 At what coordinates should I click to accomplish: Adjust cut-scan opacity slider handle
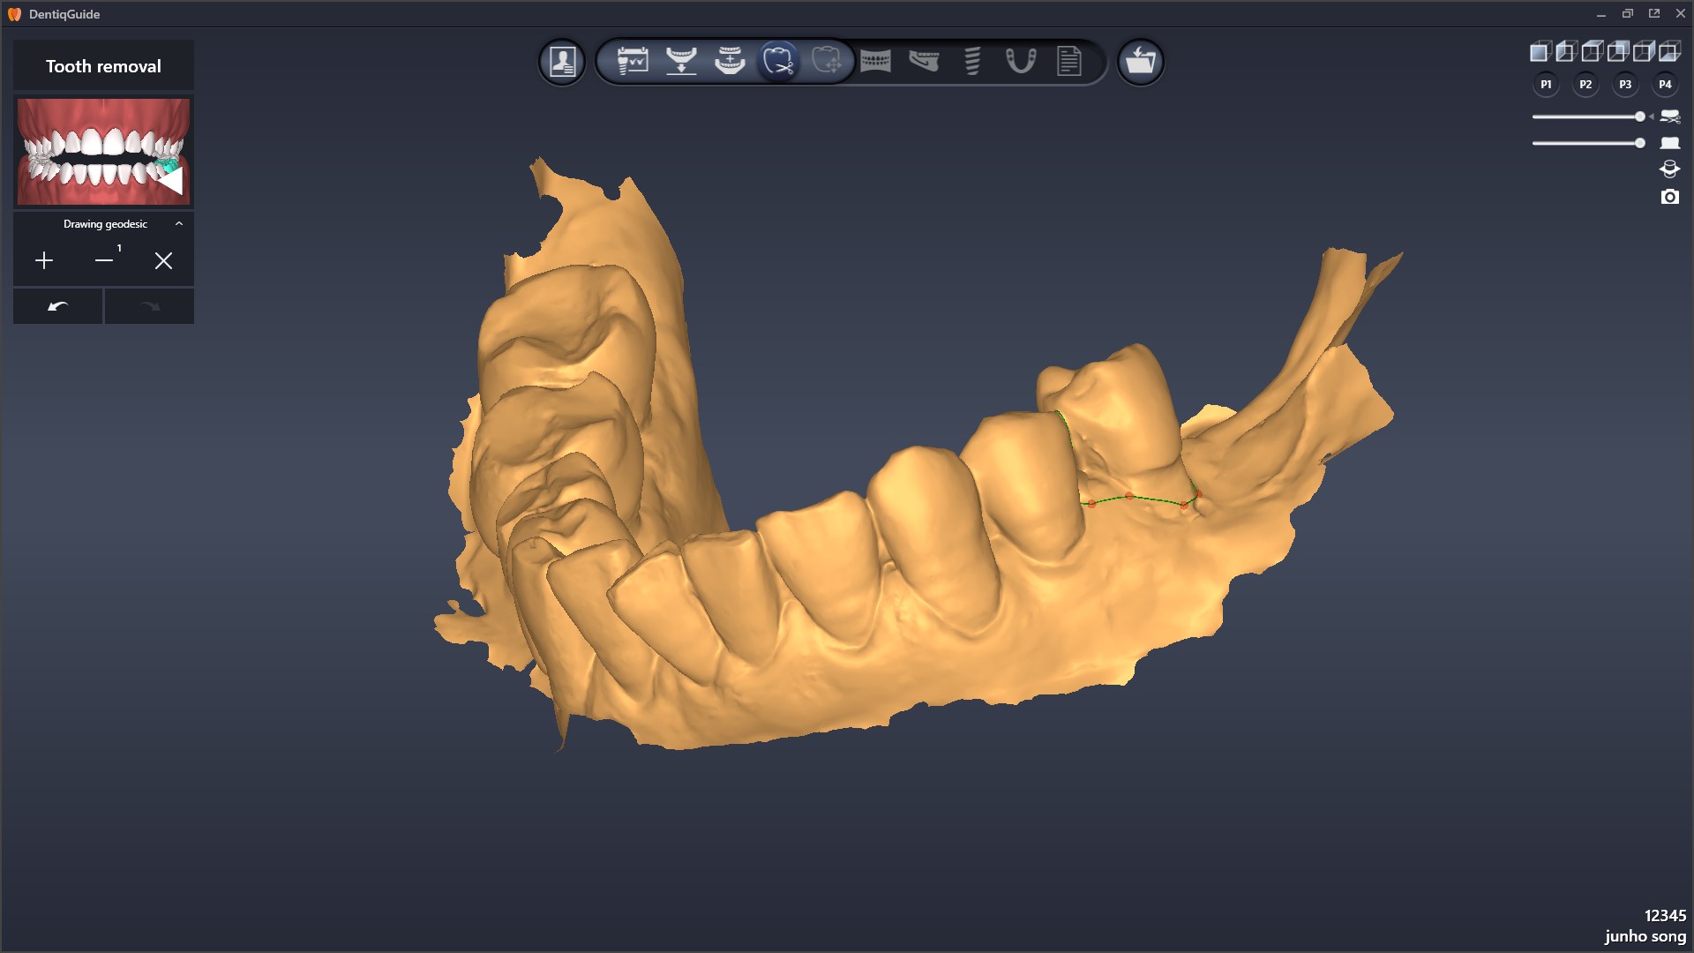pyautogui.click(x=1640, y=116)
